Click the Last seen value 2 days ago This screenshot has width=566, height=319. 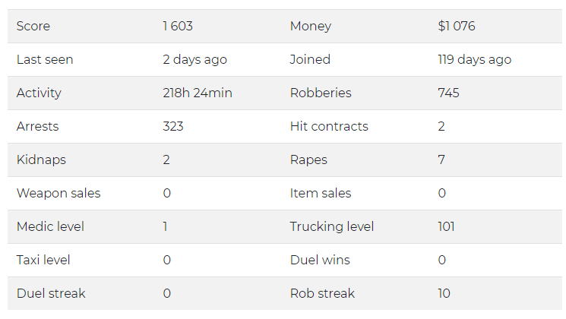pyautogui.click(x=195, y=59)
